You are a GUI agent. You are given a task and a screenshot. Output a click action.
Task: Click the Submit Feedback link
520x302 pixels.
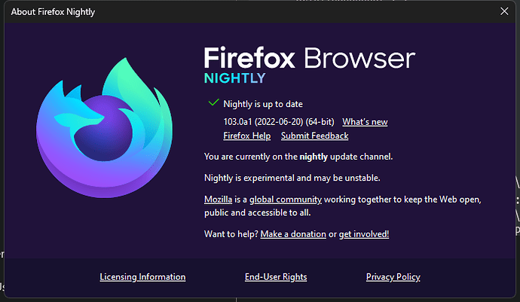314,136
